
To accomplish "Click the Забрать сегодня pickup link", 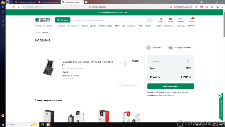I will (70, 76).
